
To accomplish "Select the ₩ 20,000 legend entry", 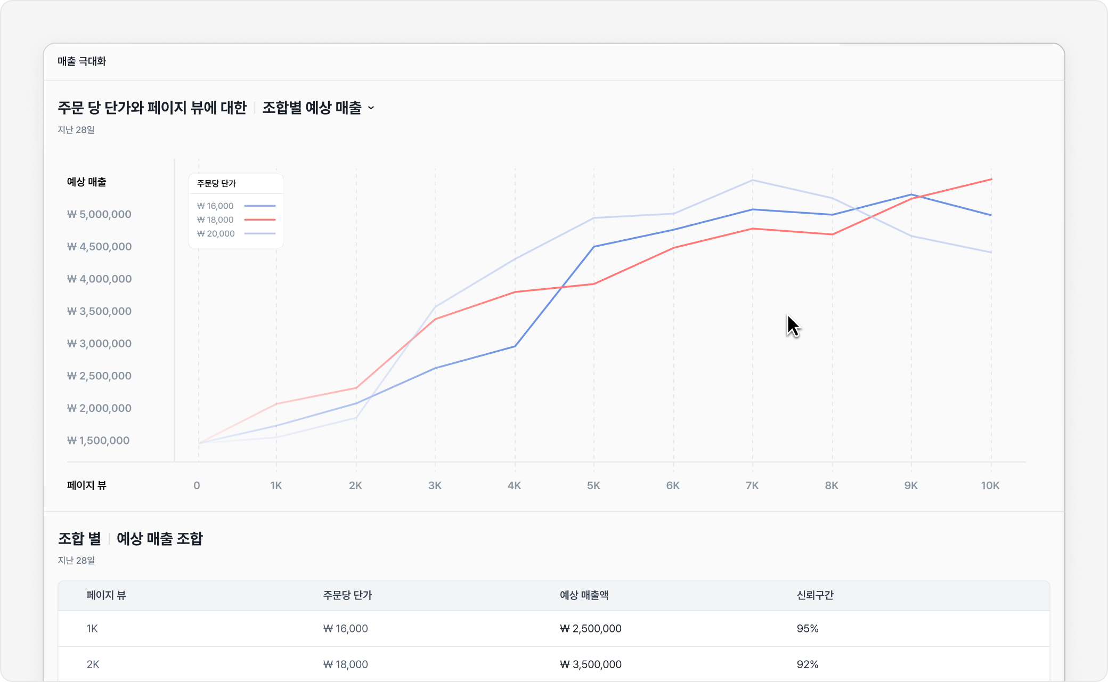I will pos(236,233).
